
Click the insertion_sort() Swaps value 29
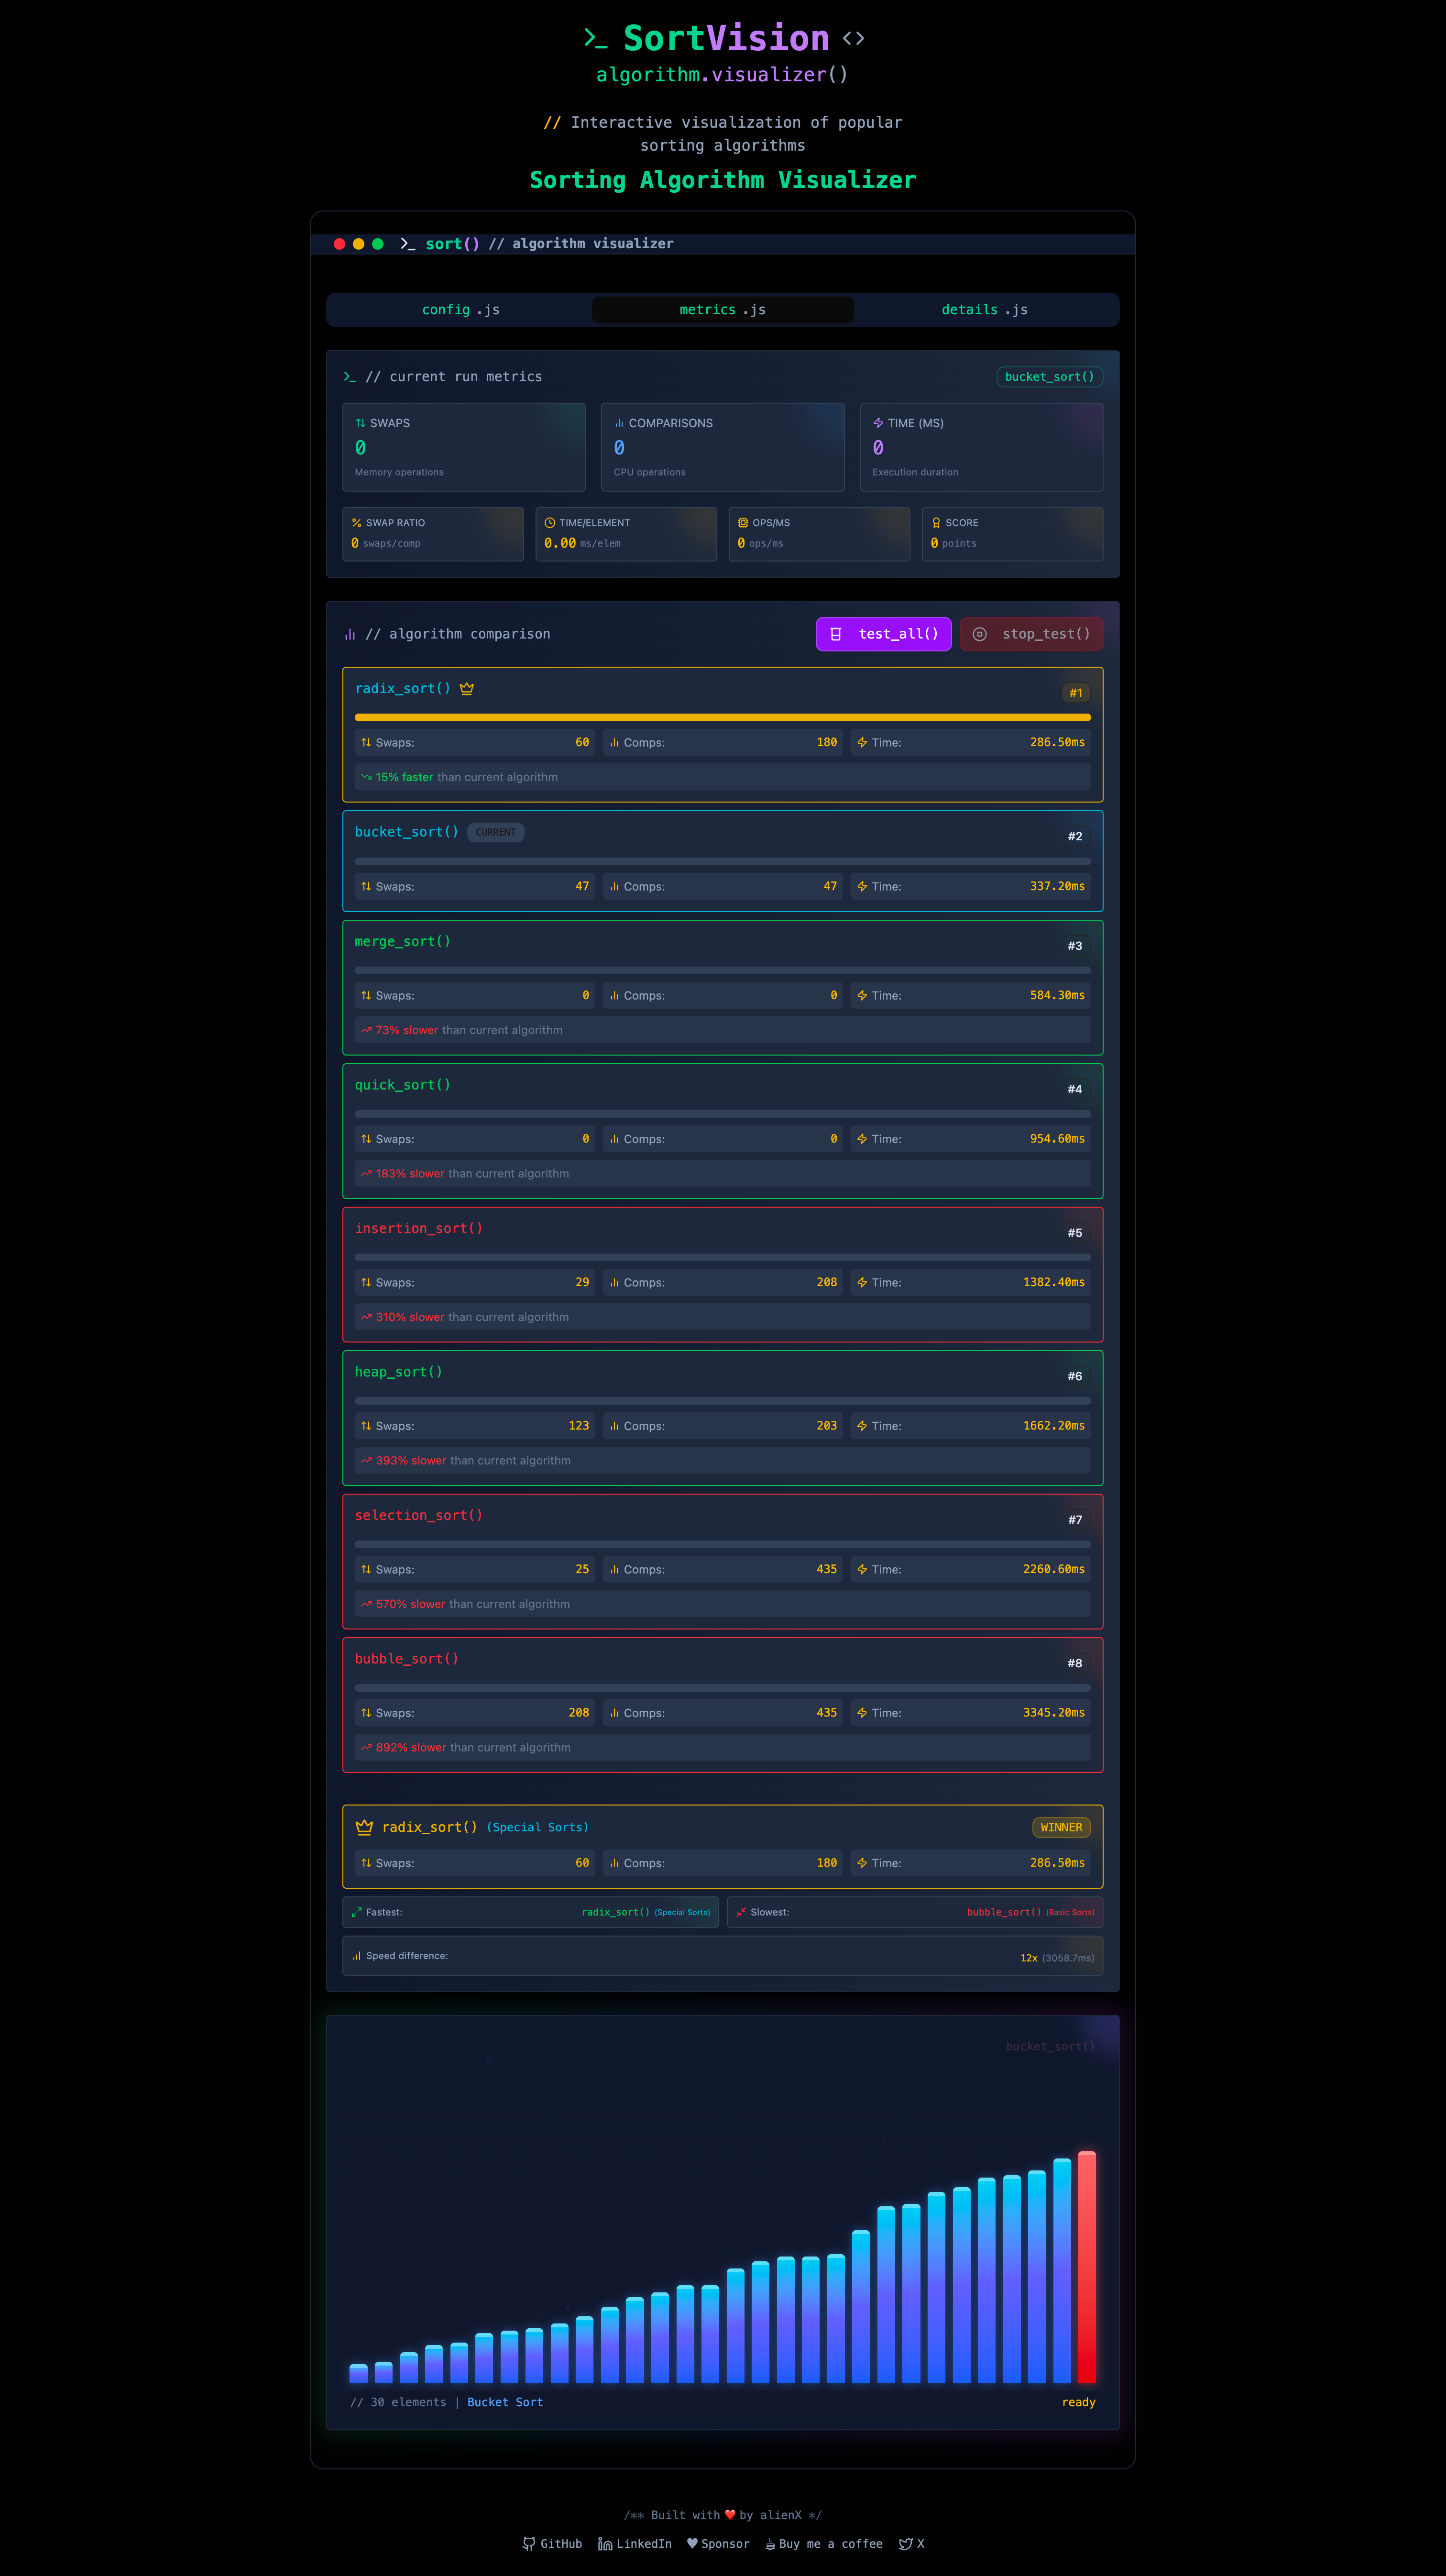(582, 1282)
